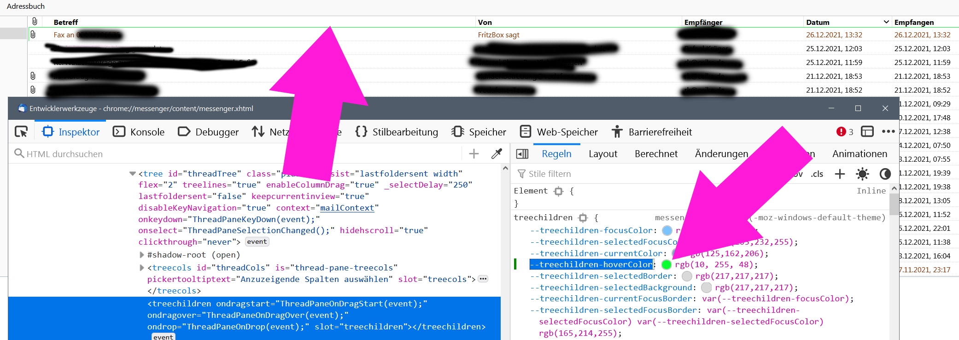
Task: Toggle dark color scheme simulation icon
Action: [x=885, y=174]
